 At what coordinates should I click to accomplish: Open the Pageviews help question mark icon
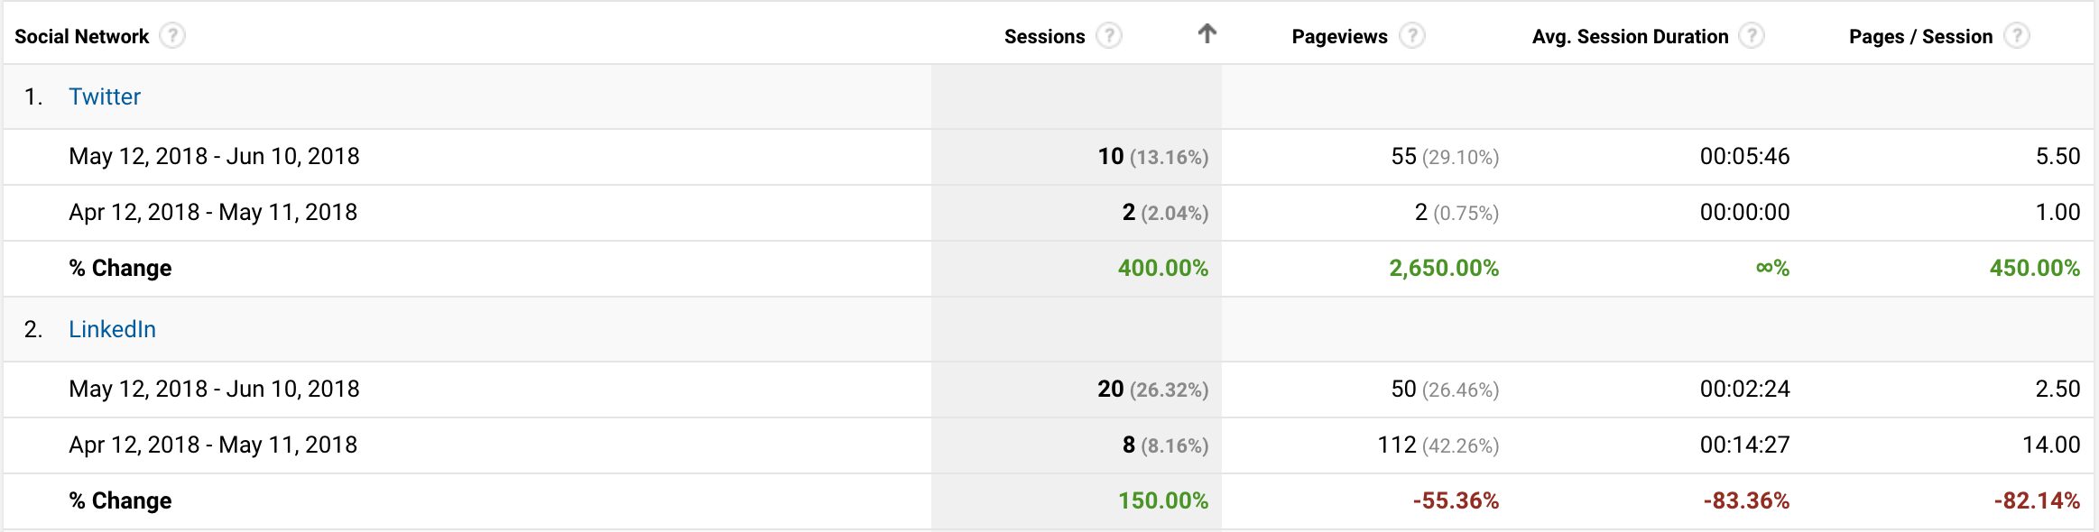coord(1412,36)
